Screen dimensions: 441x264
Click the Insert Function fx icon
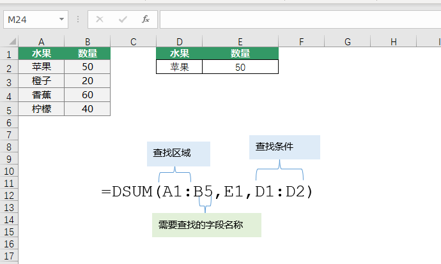pos(146,19)
